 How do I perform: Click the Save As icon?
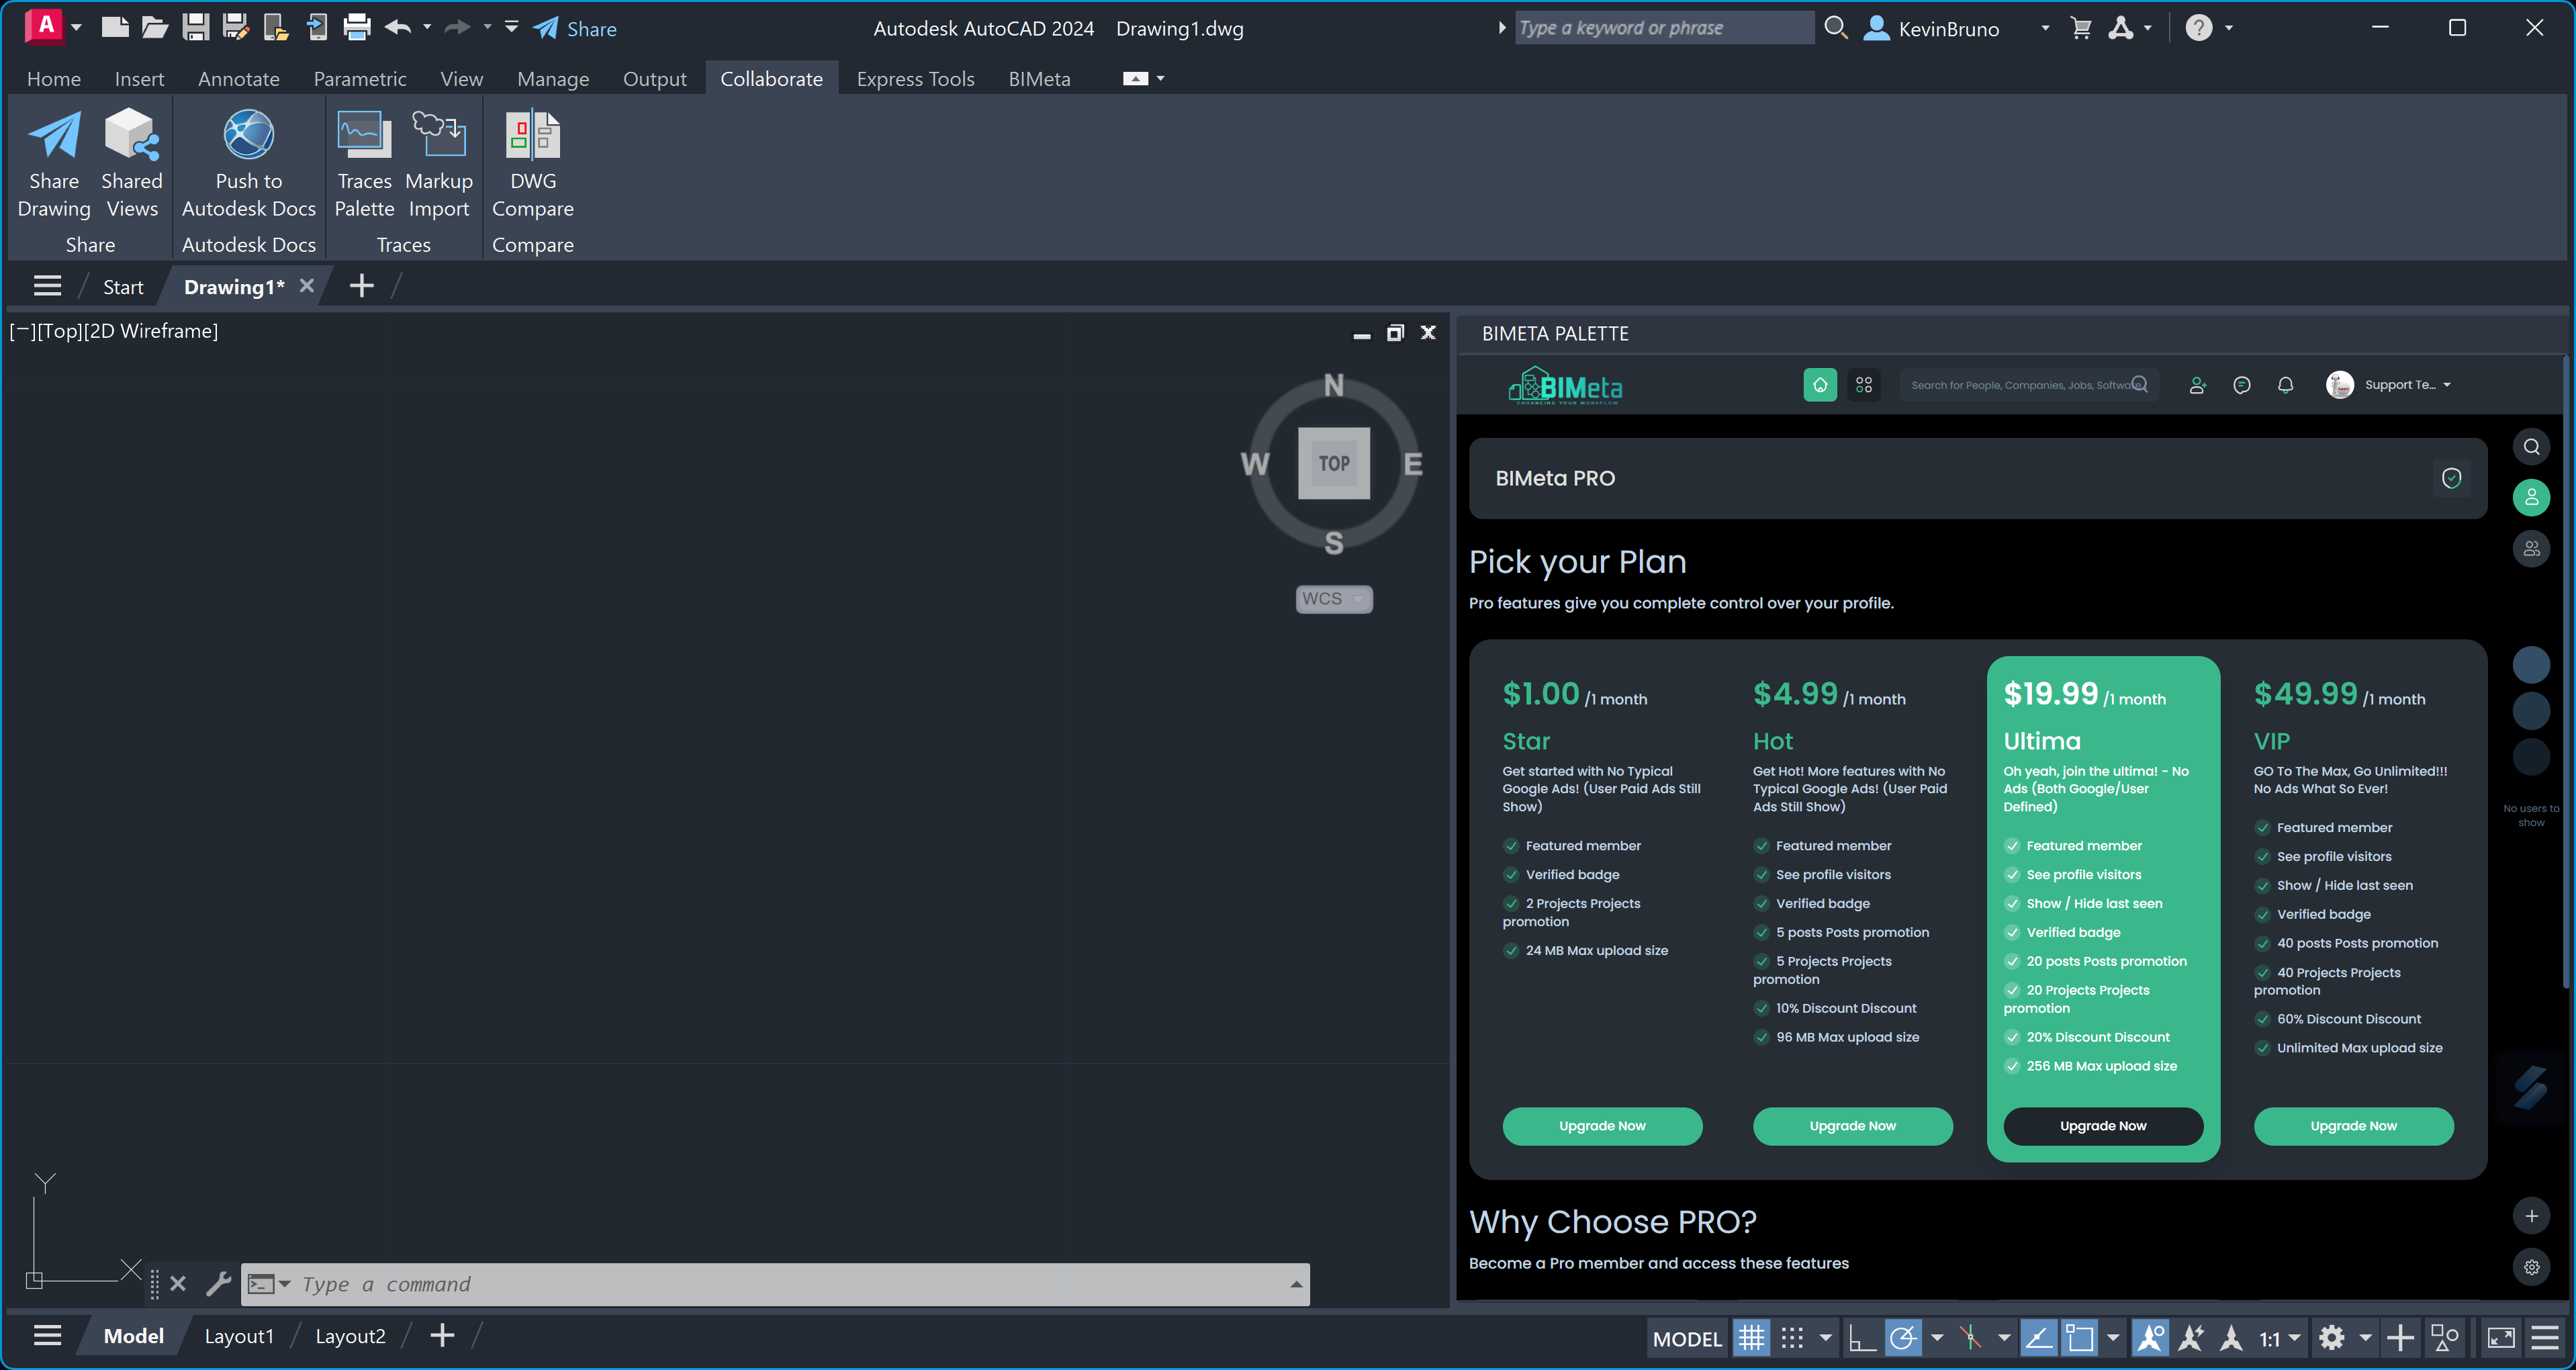pyautogui.click(x=235, y=27)
